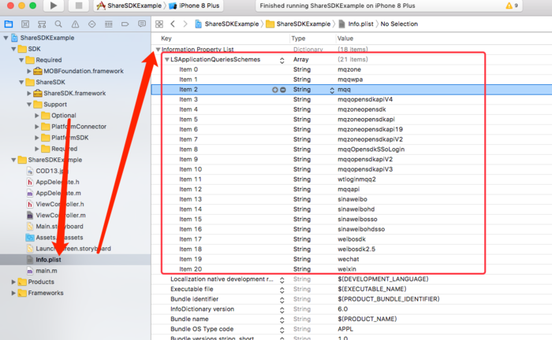Go forward with the right chevron
Image resolution: width=552 pixels, height=340 pixels.
pyautogui.click(x=185, y=24)
